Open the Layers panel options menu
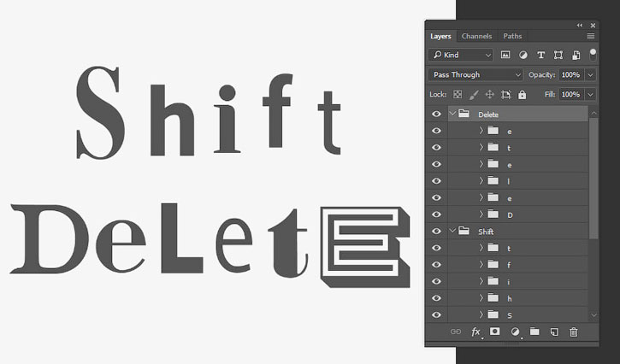The image size is (620, 364). click(x=591, y=36)
